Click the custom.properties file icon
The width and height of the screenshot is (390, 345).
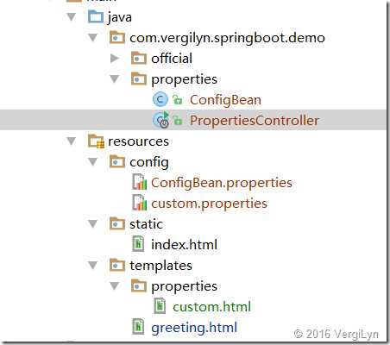pyautogui.click(x=139, y=203)
